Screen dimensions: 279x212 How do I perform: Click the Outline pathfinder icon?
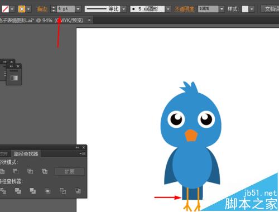pos(62,191)
